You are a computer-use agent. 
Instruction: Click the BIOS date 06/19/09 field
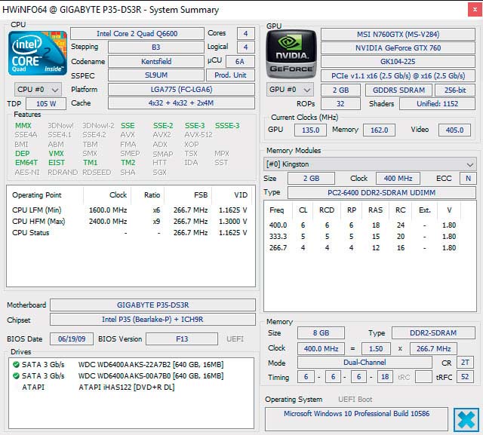click(72, 339)
